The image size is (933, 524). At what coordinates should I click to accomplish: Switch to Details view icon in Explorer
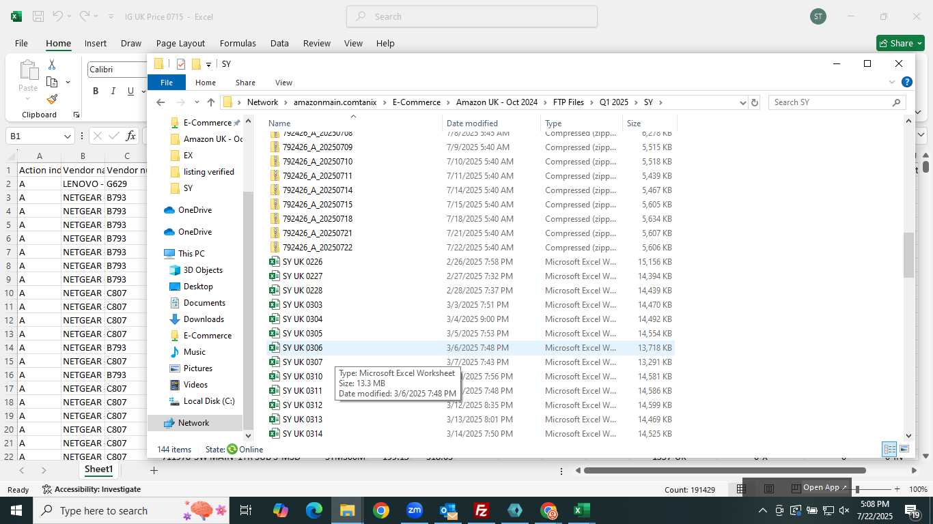click(889, 449)
